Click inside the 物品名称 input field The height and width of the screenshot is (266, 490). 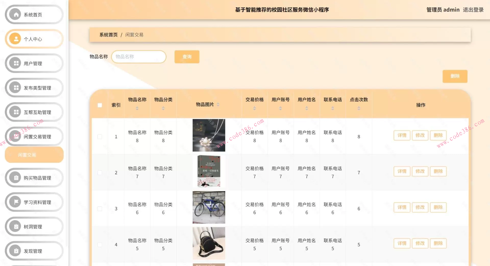click(x=139, y=57)
